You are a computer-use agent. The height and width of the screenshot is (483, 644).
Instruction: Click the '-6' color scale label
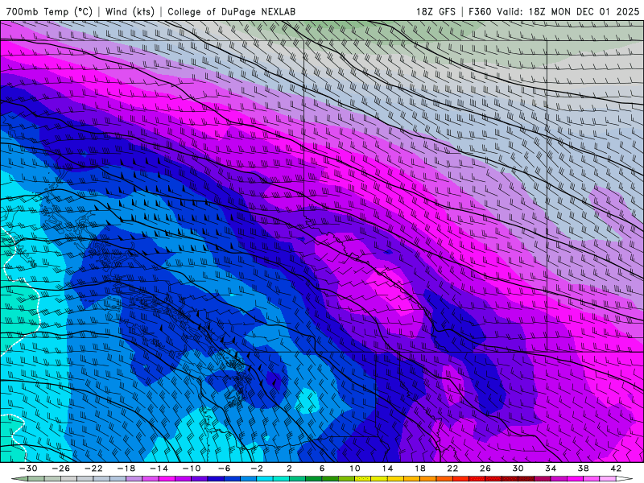224,469
